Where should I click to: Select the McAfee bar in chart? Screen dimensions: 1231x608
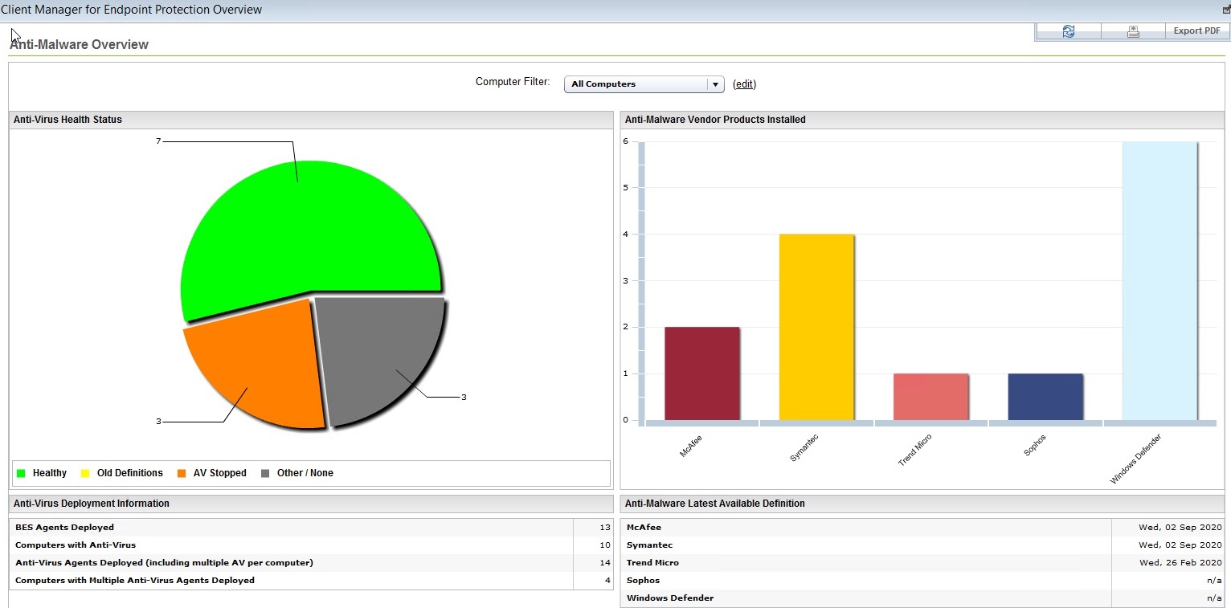click(x=702, y=373)
